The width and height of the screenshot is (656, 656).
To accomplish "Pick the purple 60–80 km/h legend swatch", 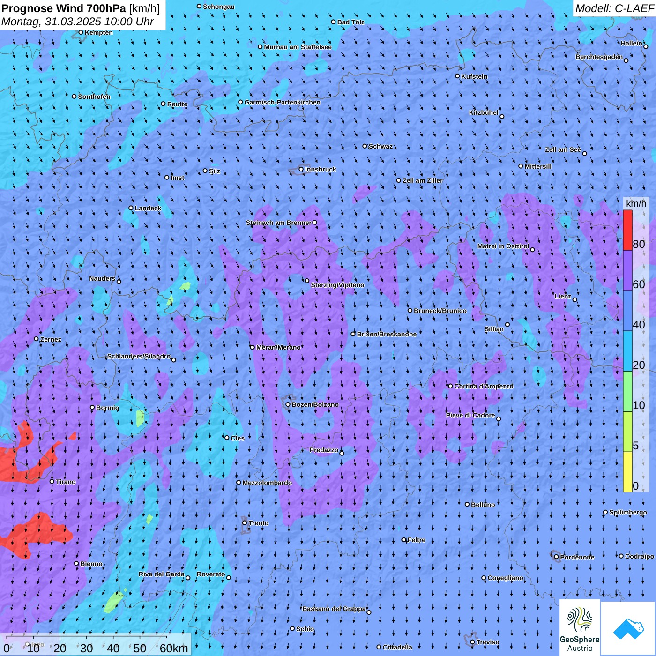I will [627, 271].
